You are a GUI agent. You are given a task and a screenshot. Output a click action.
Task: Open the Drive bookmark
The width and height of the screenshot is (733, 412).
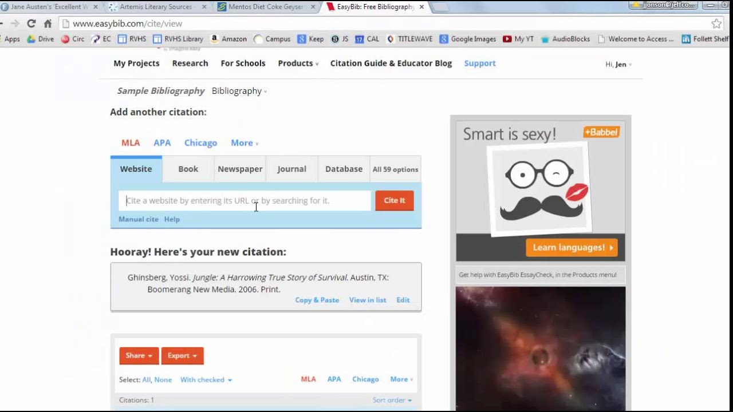click(x=40, y=39)
